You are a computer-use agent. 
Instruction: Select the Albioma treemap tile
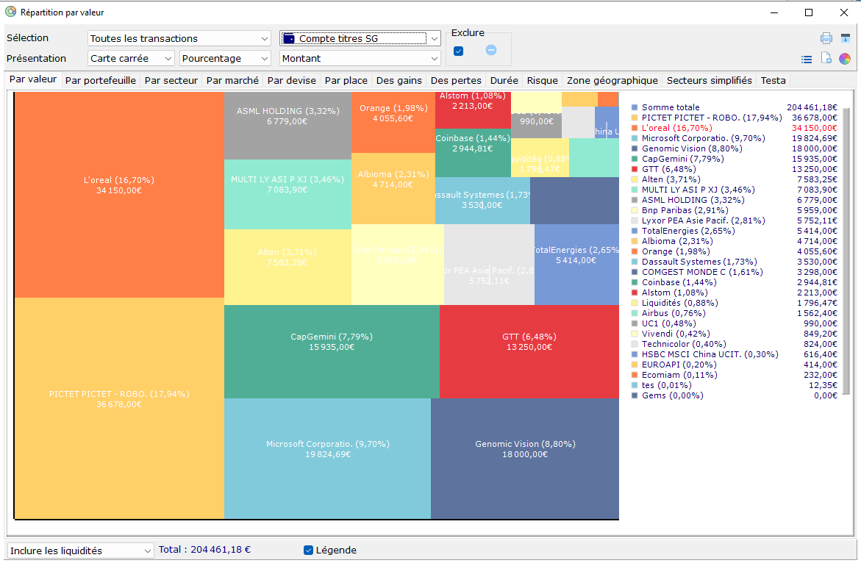point(393,188)
